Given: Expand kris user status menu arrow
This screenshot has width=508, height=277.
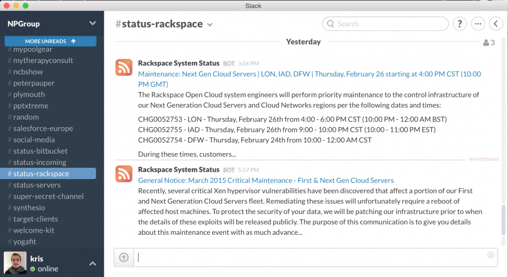Looking at the screenshot, I should (x=93, y=263).
